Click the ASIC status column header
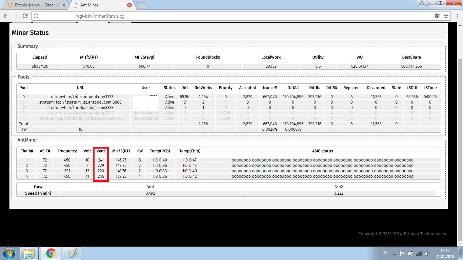This screenshot has height=260, width=463. (x=322, y=151)
